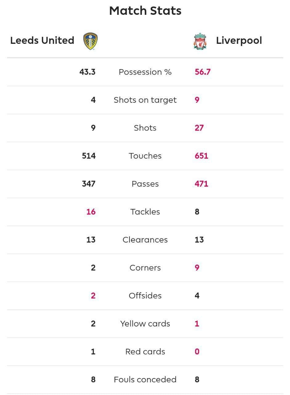Click the Fouls conceded label

coord(145,380)
